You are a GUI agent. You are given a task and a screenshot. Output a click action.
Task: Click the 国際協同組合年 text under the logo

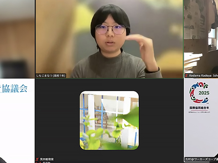click(199, 108)
